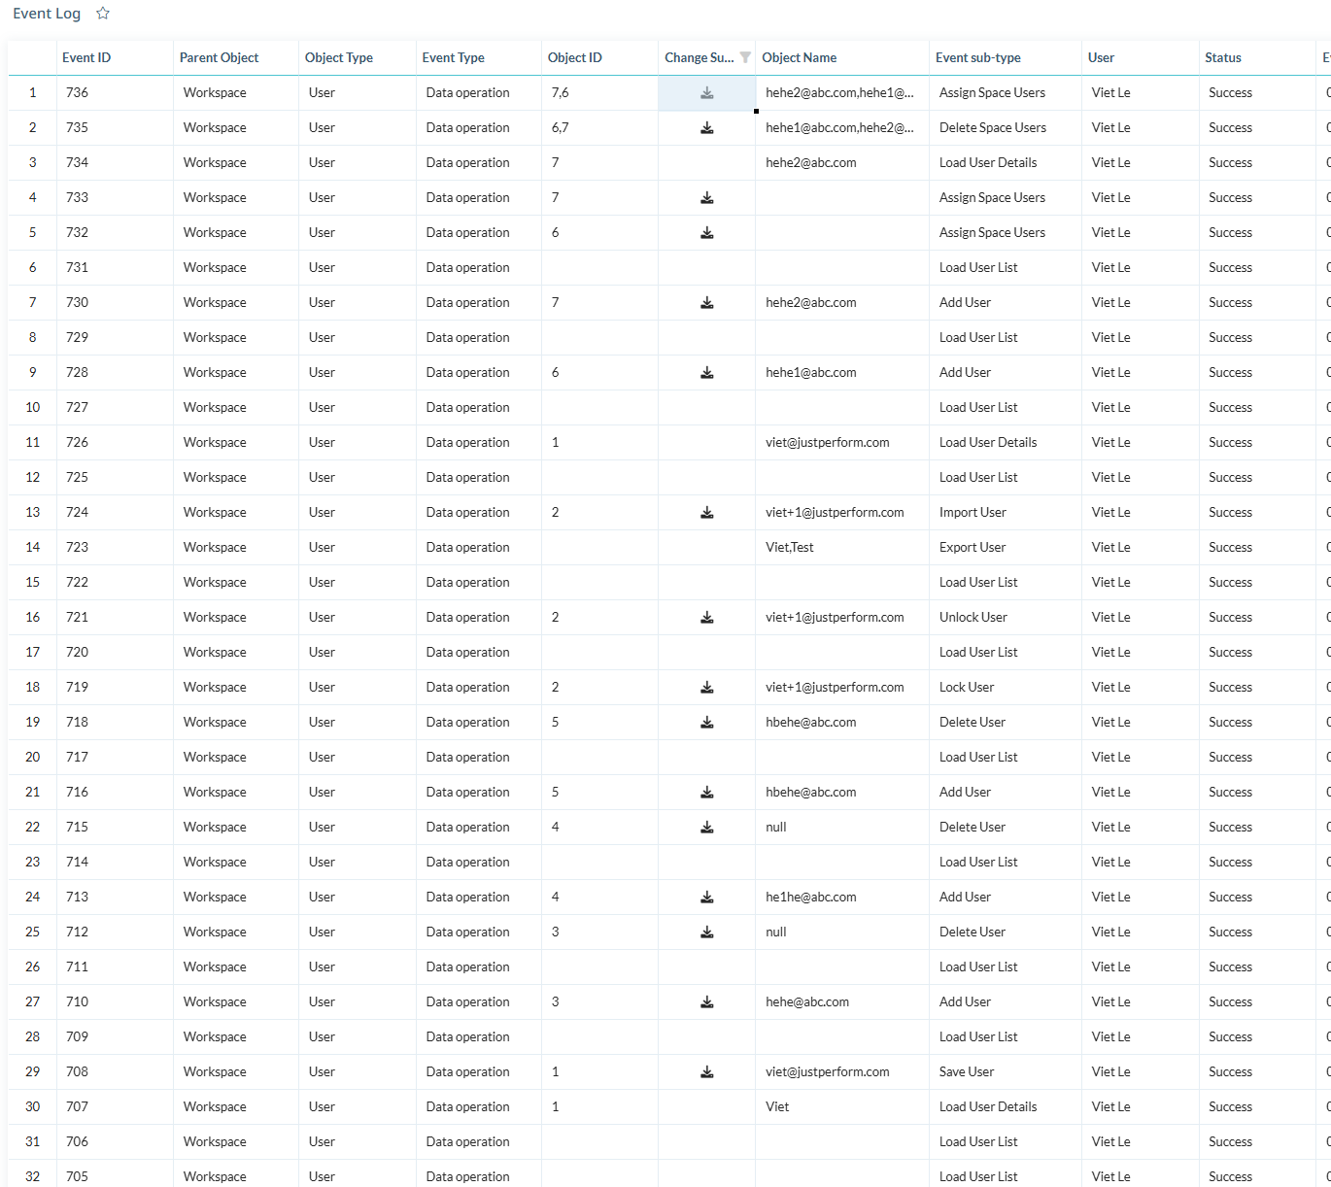Download change summary for event 710
Viewport: 1331px width, 1187px height.
pyautogui.click(x=707, y=1001)
